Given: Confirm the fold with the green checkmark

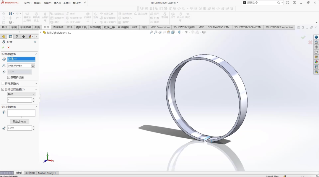Looking at the screenshot, I should 3,47.
